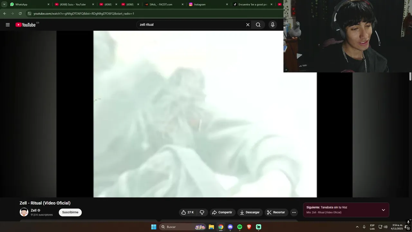
Task: Open the Zell channel name link
Action: pos(33,210)
